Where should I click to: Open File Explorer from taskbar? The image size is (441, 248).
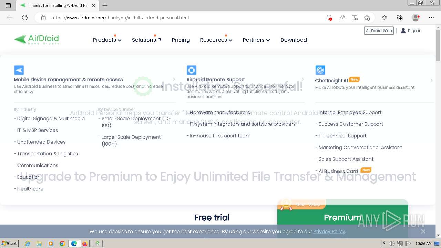click(x=39, y=244)
